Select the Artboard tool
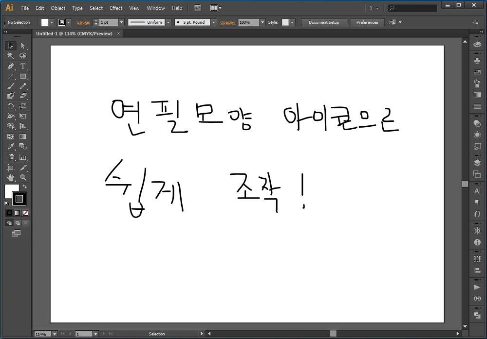The image size is (487, 339). click(11, 168)
